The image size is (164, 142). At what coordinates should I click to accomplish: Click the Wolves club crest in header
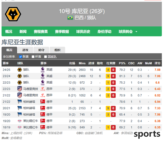[x=13, y=14]
